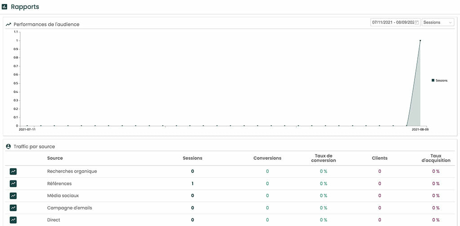
Task: Open chart icon for Campagne d'emails row
Action: [13, 208]
